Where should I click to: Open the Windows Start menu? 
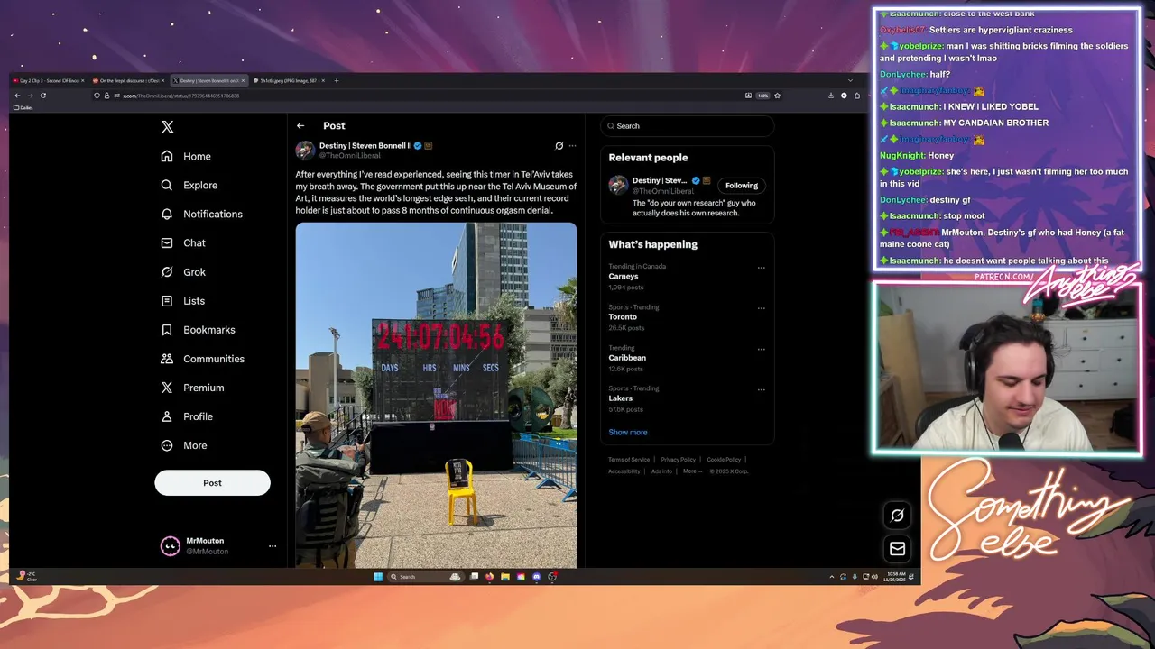click(378, 577)
